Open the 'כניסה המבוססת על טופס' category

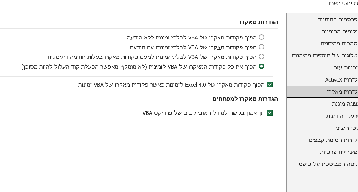click(328, 164)
